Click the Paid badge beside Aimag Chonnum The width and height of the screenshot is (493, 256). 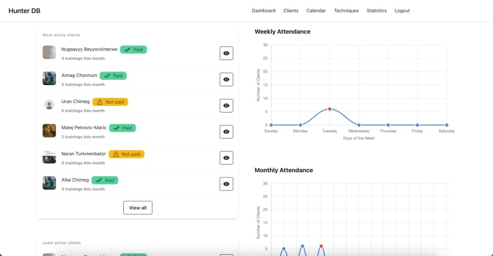(113, 76)
